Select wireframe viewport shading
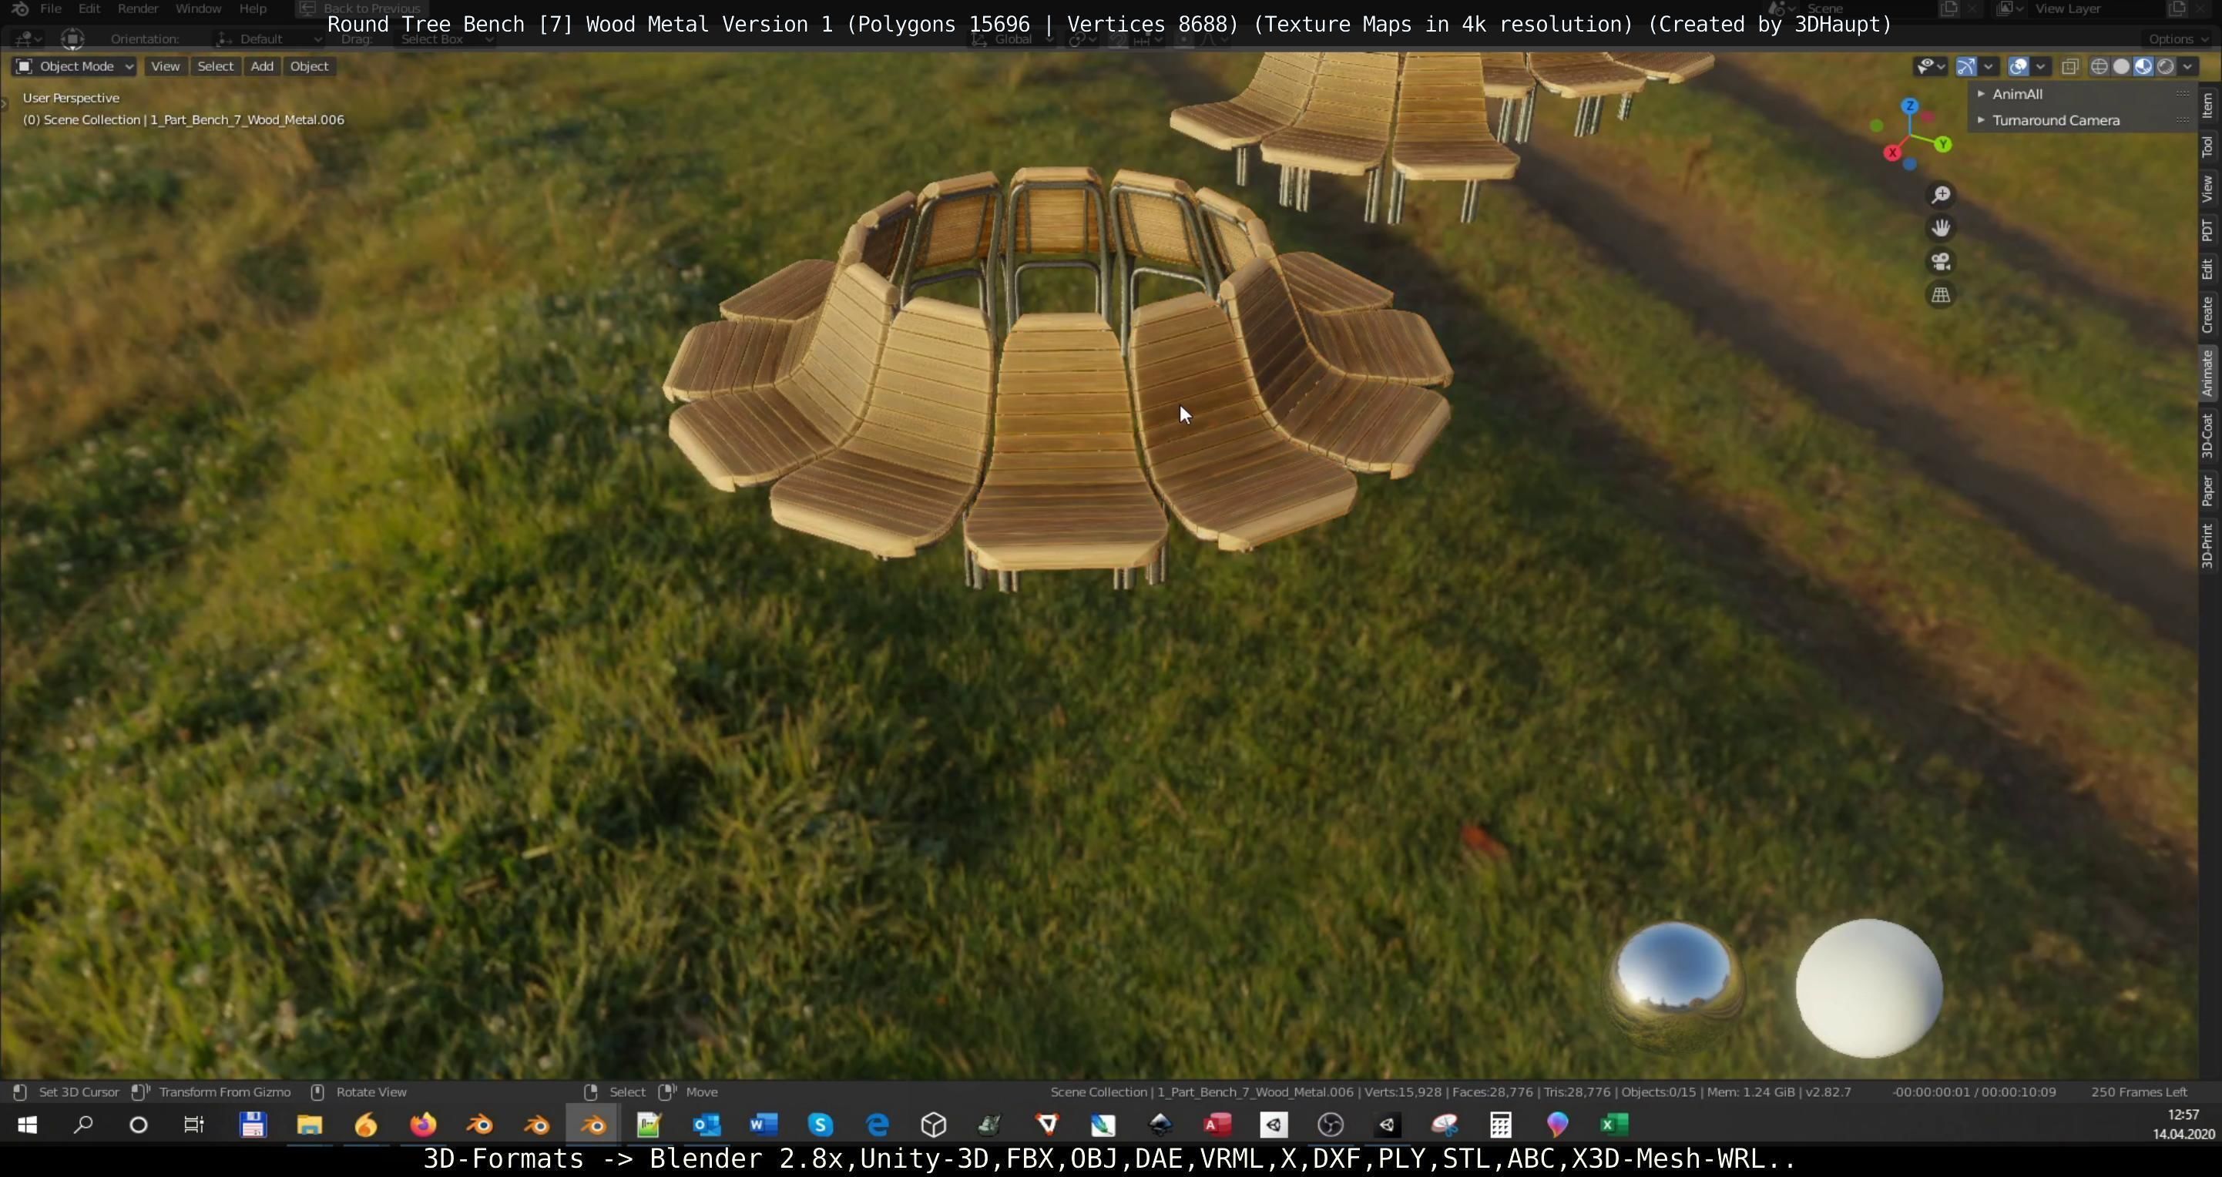The width and height of the screenshot is (2222, 1177). [x=2099, y=66]
